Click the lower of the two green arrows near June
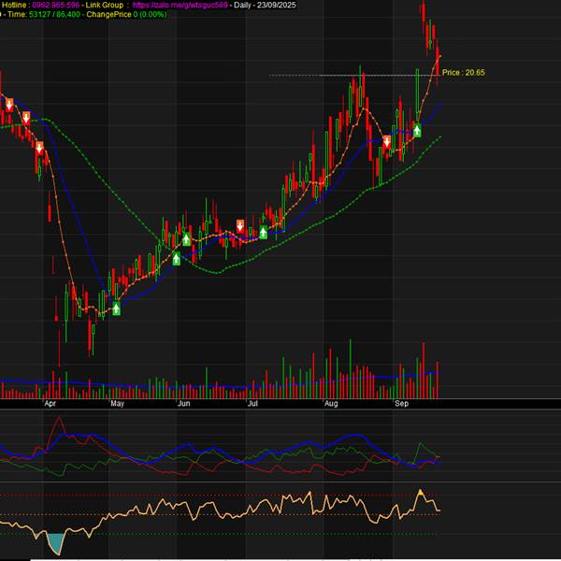 click(176, 258)
